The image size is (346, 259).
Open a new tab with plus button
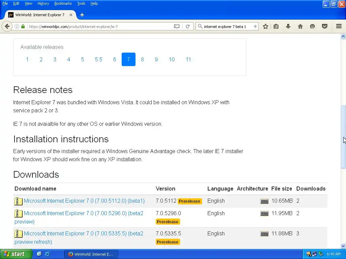click(82, 15)
